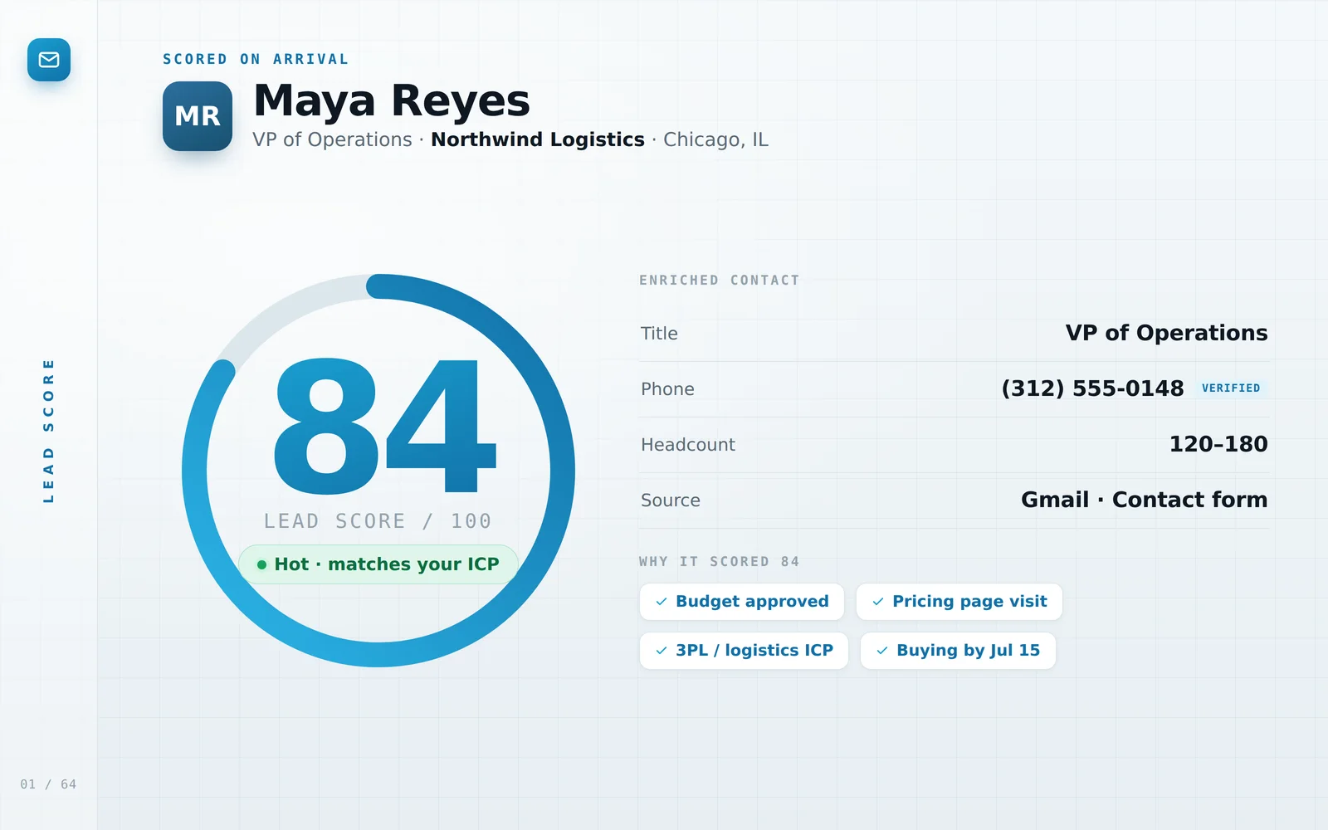Image resolution: width=1328 pixels, height=830 pixels.
Task: Click the large 84 score number
Action: [384, 427]
